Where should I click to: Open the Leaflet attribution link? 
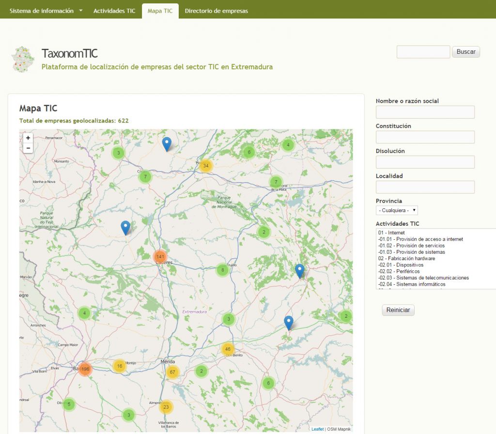pyautogui.click(x=317, y=429)
